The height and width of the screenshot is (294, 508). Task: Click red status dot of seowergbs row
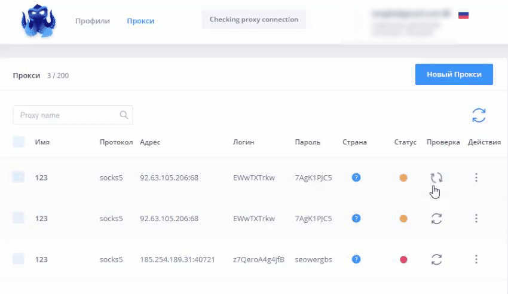[x=403, y=260]
